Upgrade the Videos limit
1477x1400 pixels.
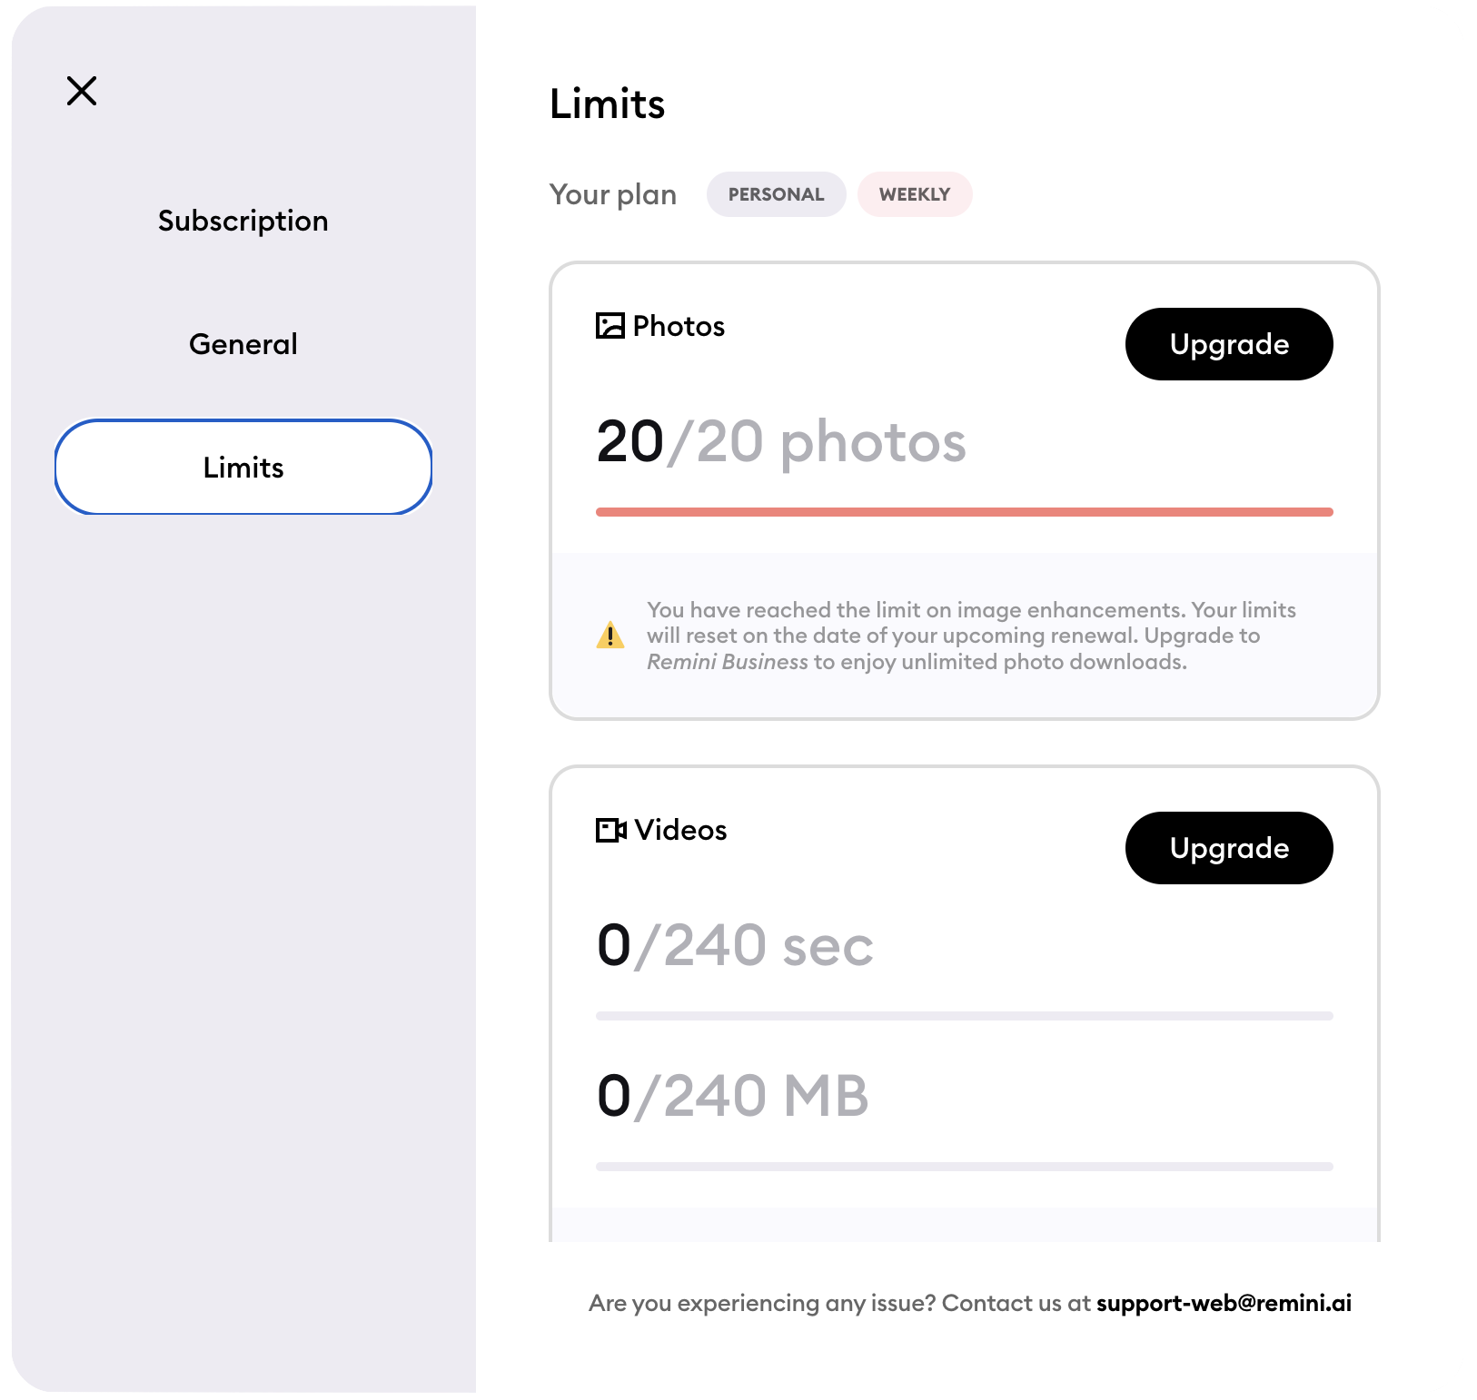click(x=1229, y=848)
